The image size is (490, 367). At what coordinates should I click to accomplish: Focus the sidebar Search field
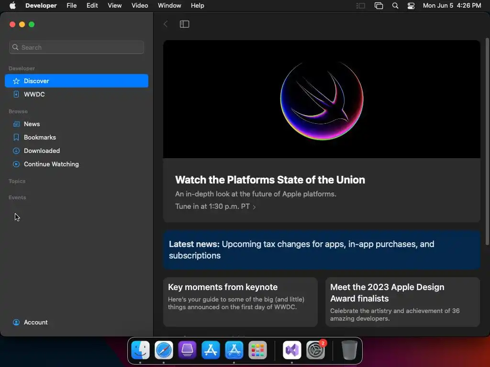pos(77,47)
